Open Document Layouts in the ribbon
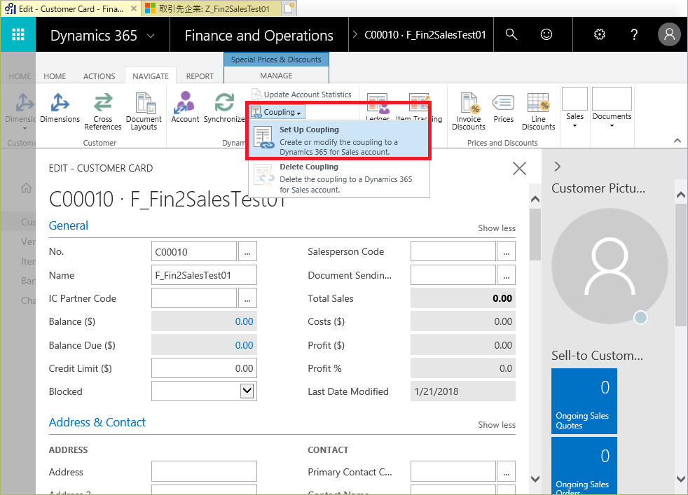 pyautogui.click(x=144, y=111)
